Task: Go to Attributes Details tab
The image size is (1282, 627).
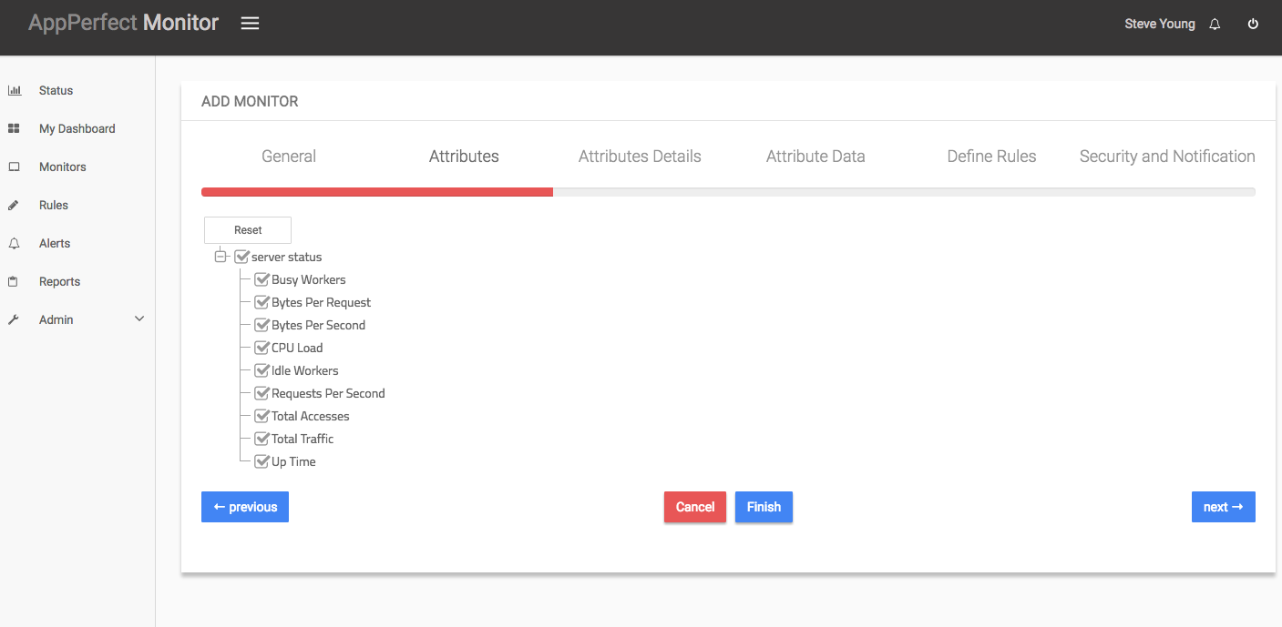Action: point(640,157)
